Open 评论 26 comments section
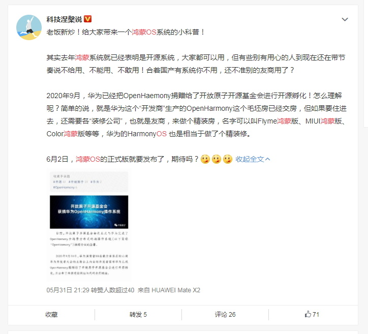This screenshot has height=334, width=368. point(225,315)
